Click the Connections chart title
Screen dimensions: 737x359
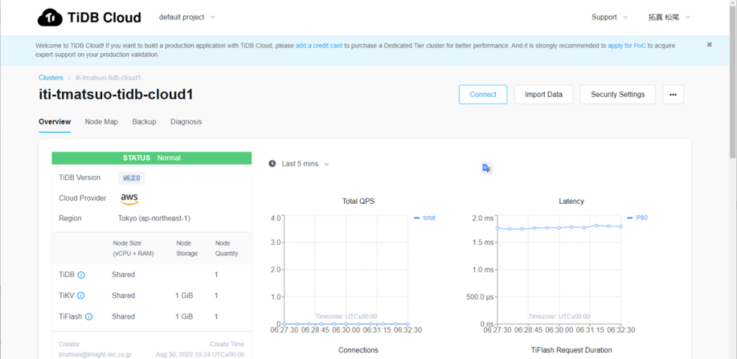click(358, 350)
